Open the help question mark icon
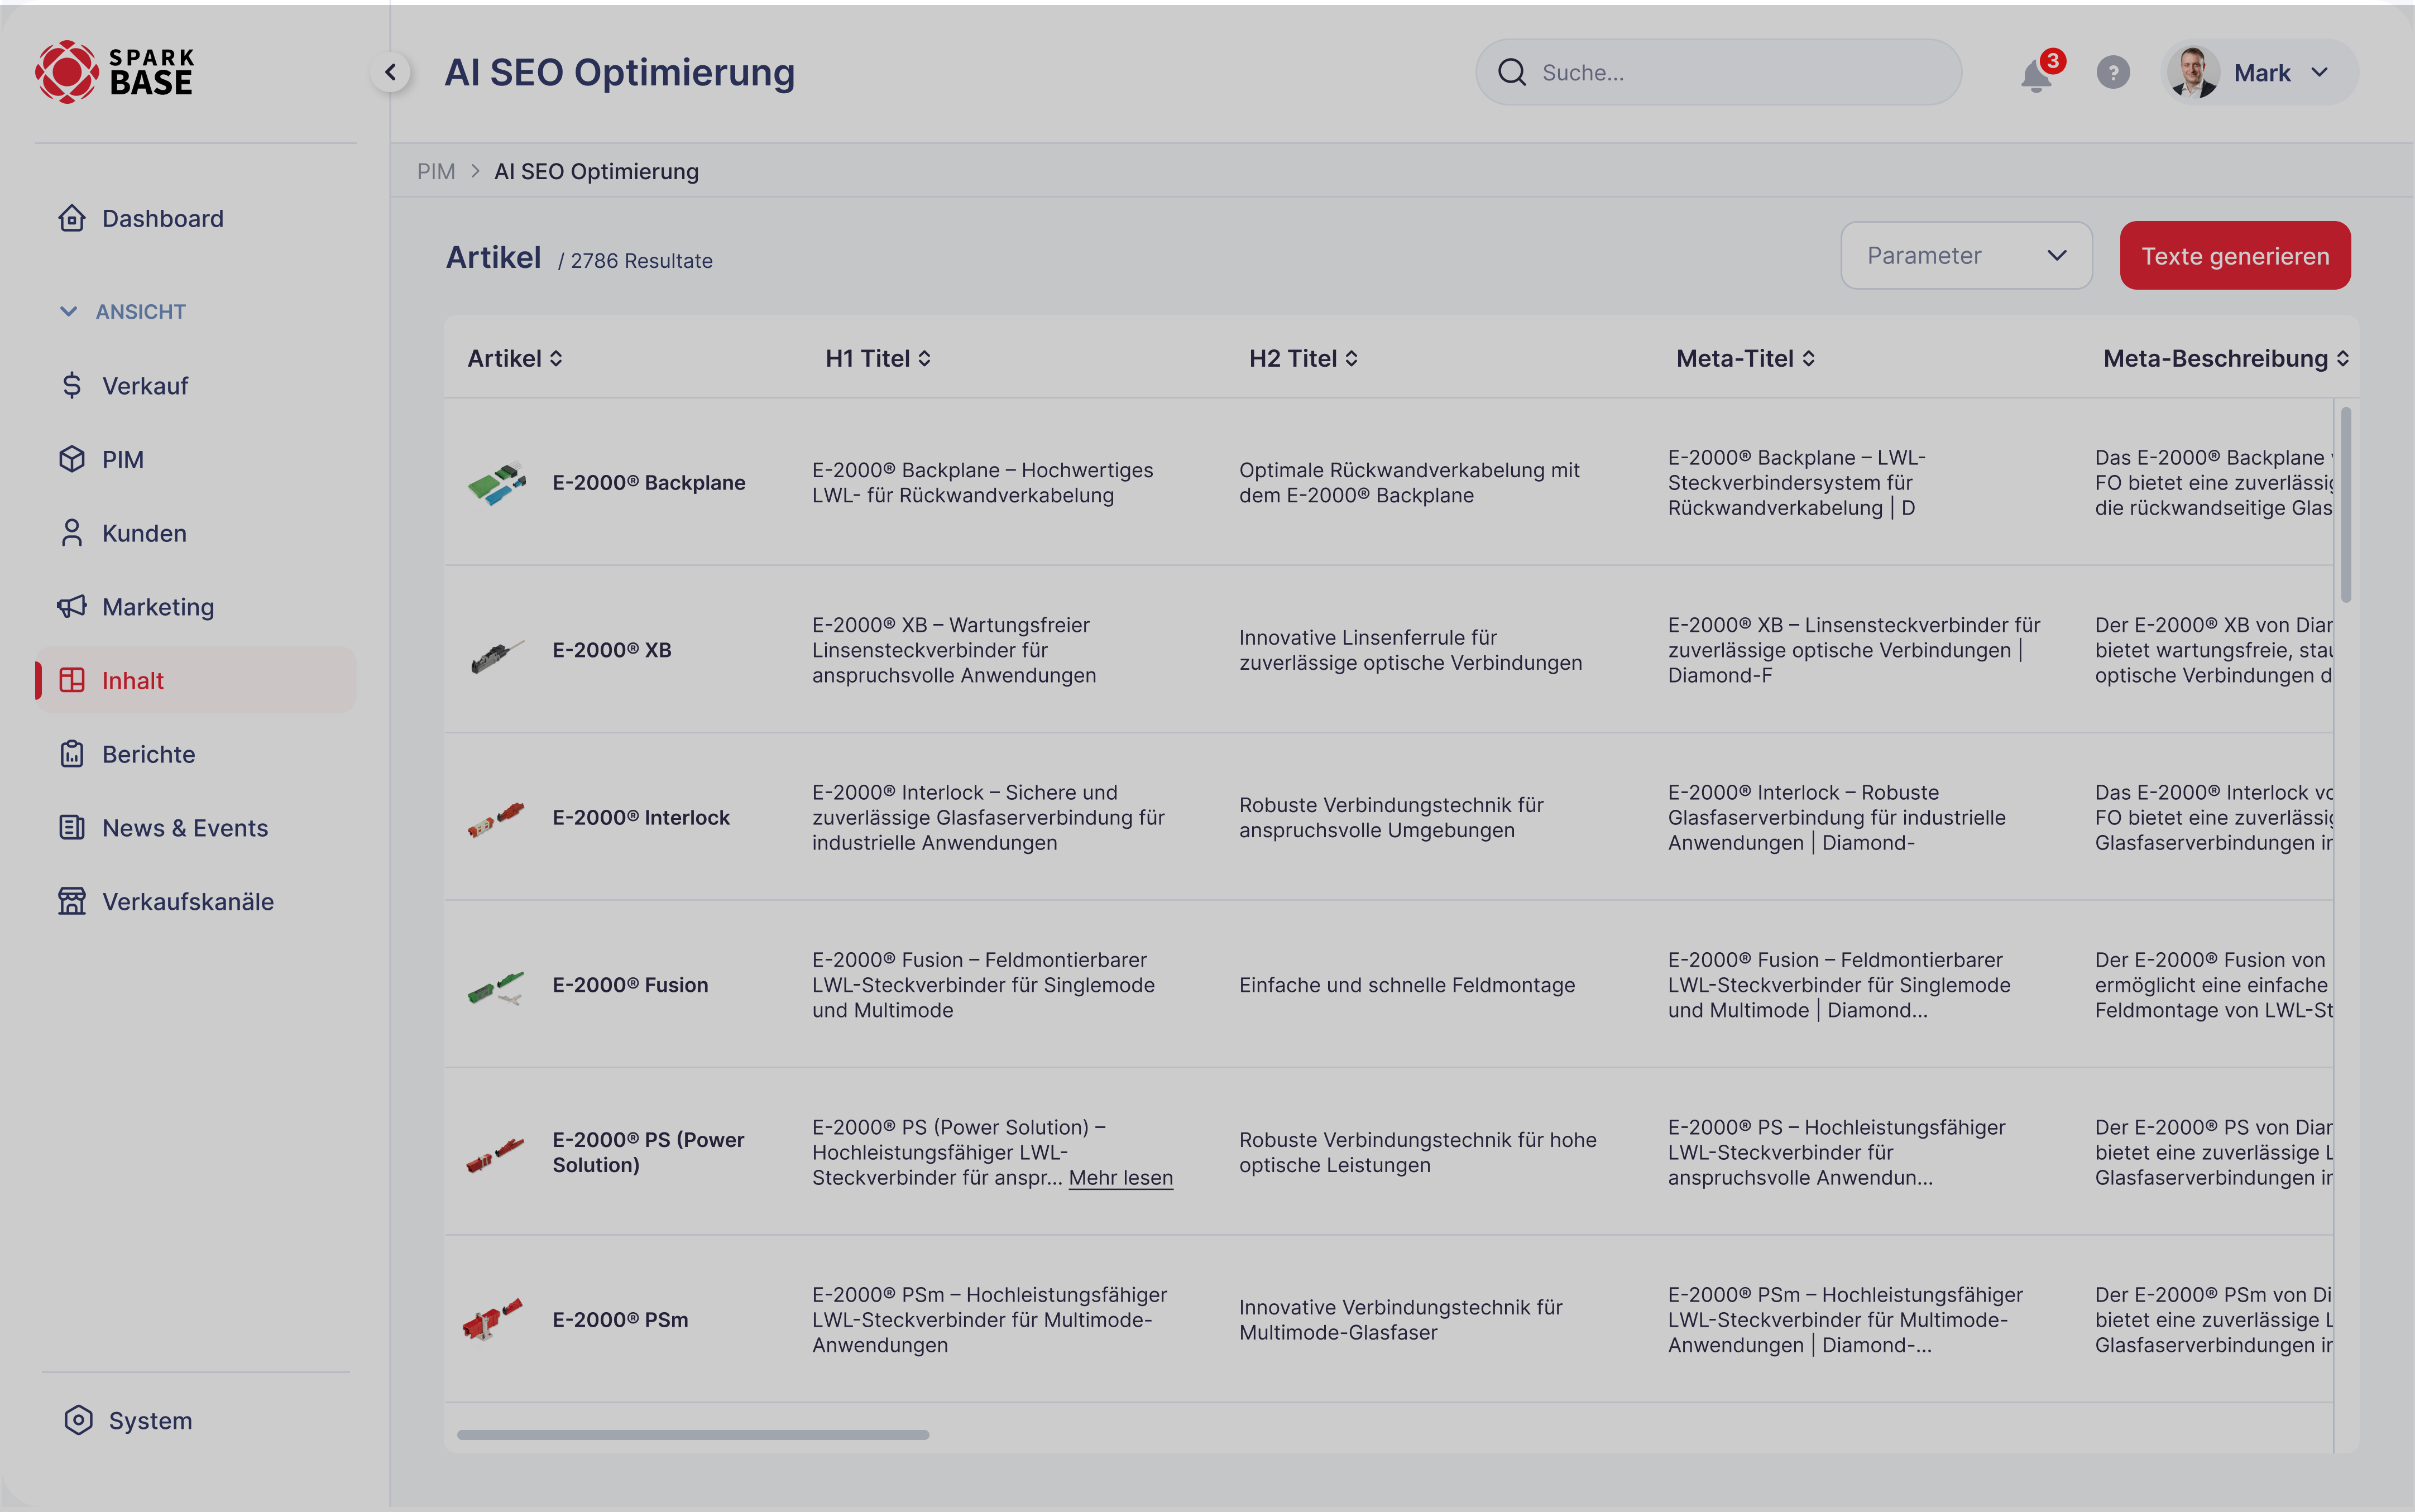 2113,73
